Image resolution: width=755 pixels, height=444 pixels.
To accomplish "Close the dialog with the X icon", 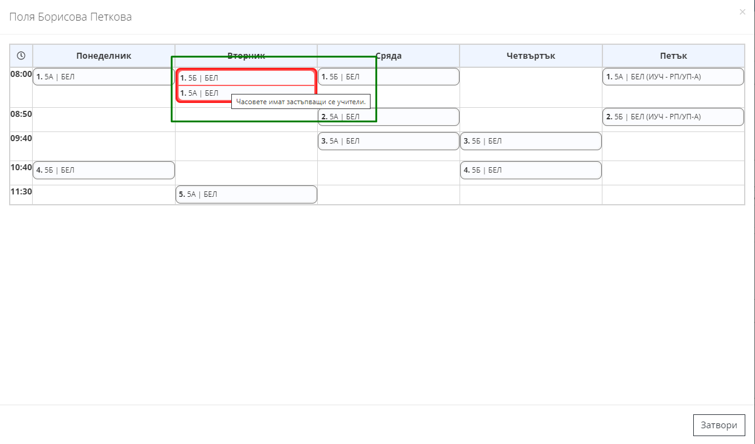I will [742, 12].
